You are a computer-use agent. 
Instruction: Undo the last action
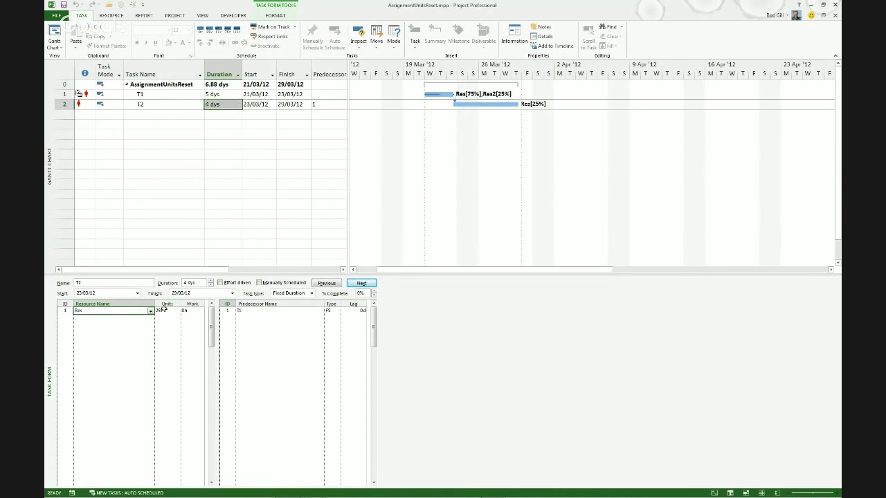pos(76,5)
